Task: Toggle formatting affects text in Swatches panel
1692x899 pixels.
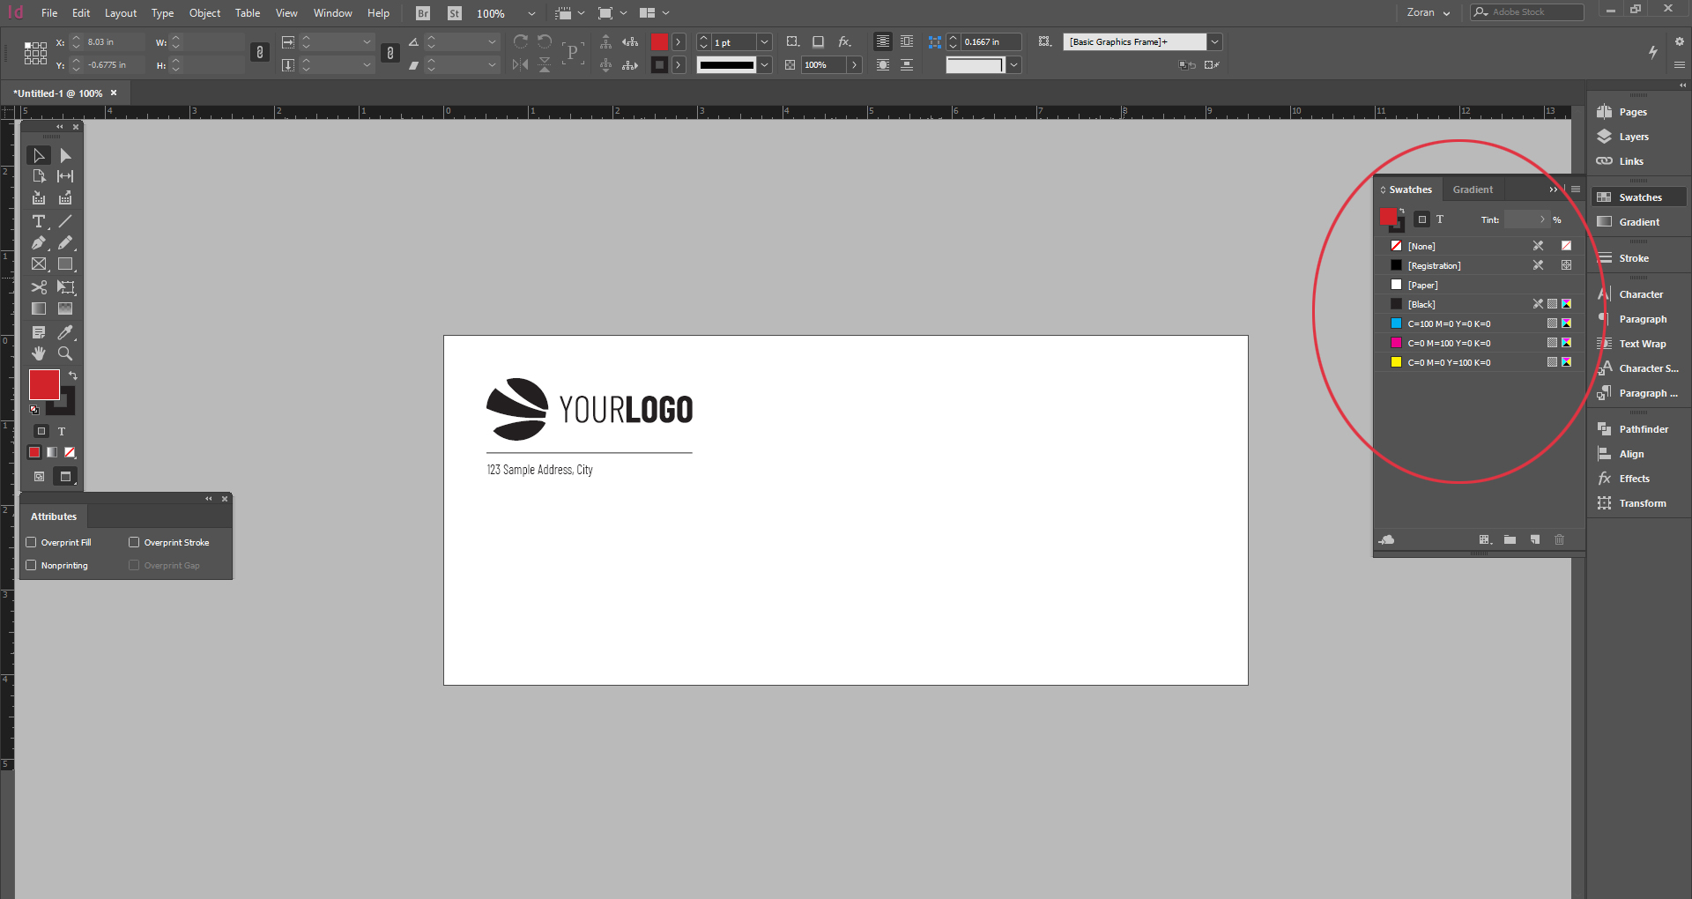Action: click(1440, 219)
